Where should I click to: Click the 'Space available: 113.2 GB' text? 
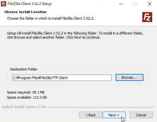click(x=27, y=97)
